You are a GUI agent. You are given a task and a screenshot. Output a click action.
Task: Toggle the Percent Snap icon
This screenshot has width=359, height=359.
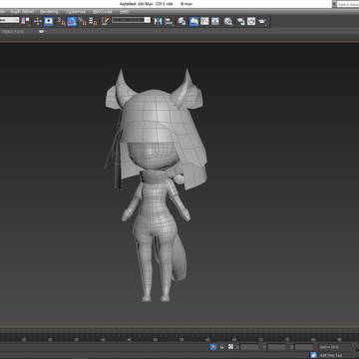click(x=83, y=21)
